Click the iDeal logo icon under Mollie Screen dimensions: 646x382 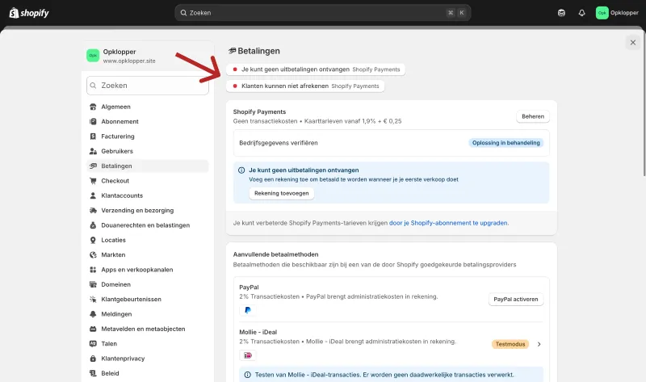(248, 355)
